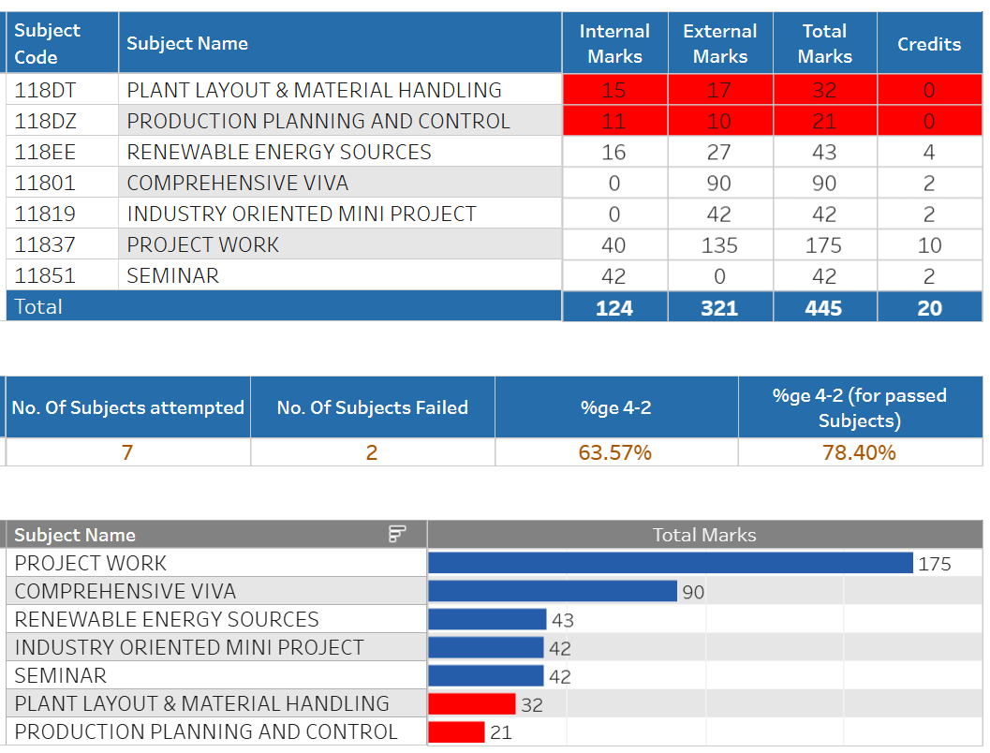Click the SEMINAR label in bar chart
Image resolution: width=990 pixels, height=753 pixels.
61,675
